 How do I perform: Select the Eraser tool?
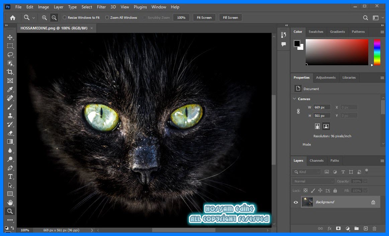pos(10,133)
